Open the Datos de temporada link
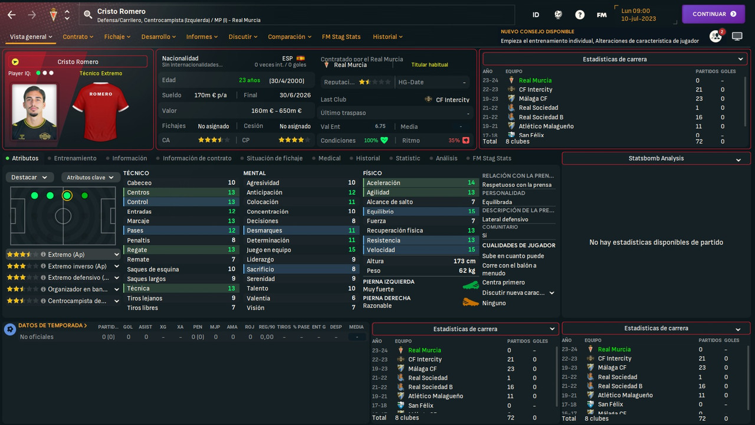 tap(52, 325)
